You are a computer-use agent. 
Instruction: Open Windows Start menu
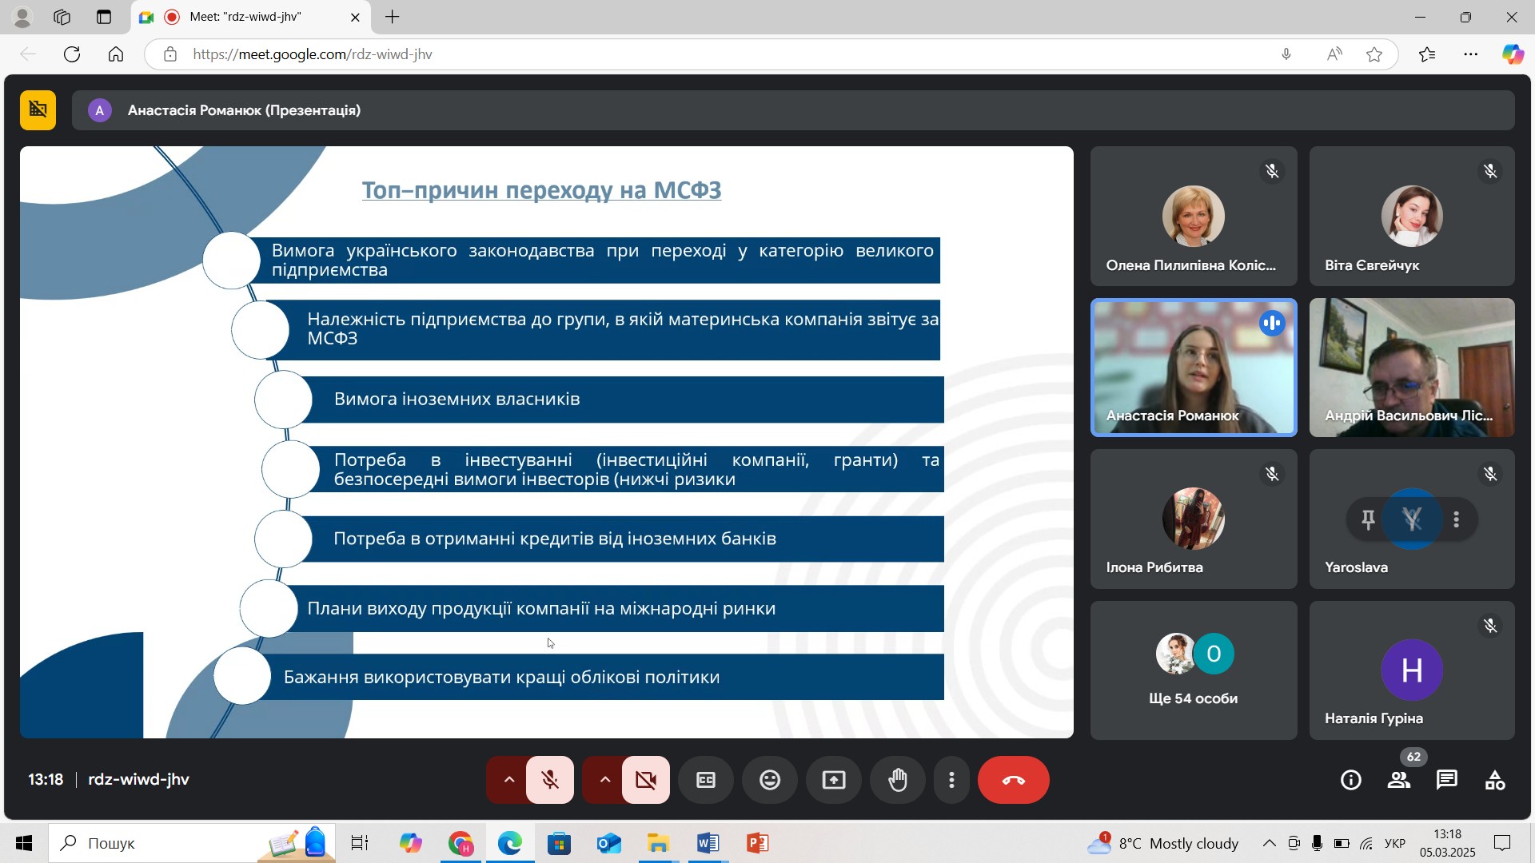click(x=24, y=843)
